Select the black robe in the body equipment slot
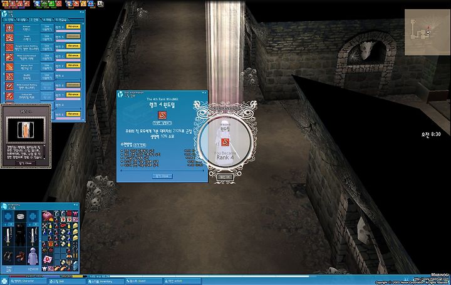451x285 pixels. pos(20,236)
